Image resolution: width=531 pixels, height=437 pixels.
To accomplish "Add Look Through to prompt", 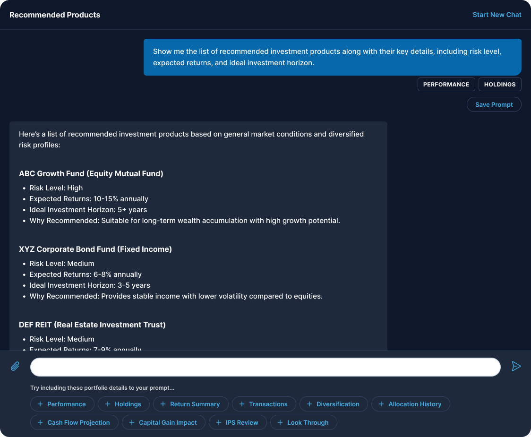I will [303, 422].
